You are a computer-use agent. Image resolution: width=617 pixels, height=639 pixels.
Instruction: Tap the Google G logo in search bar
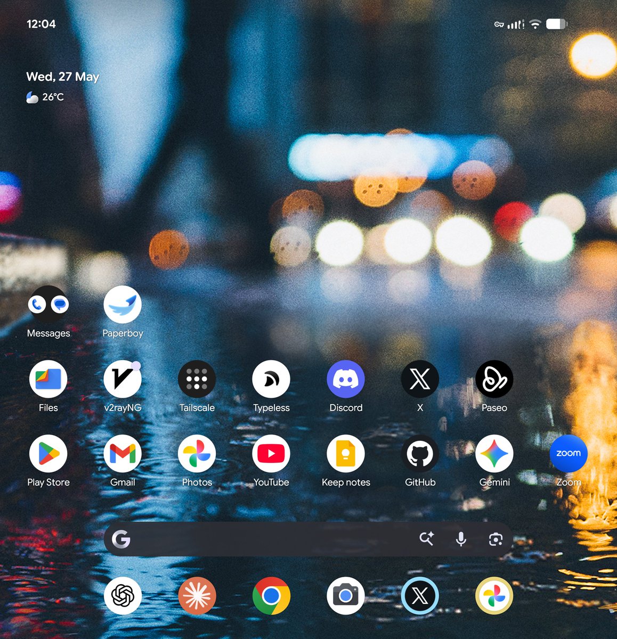pos(121,539)
